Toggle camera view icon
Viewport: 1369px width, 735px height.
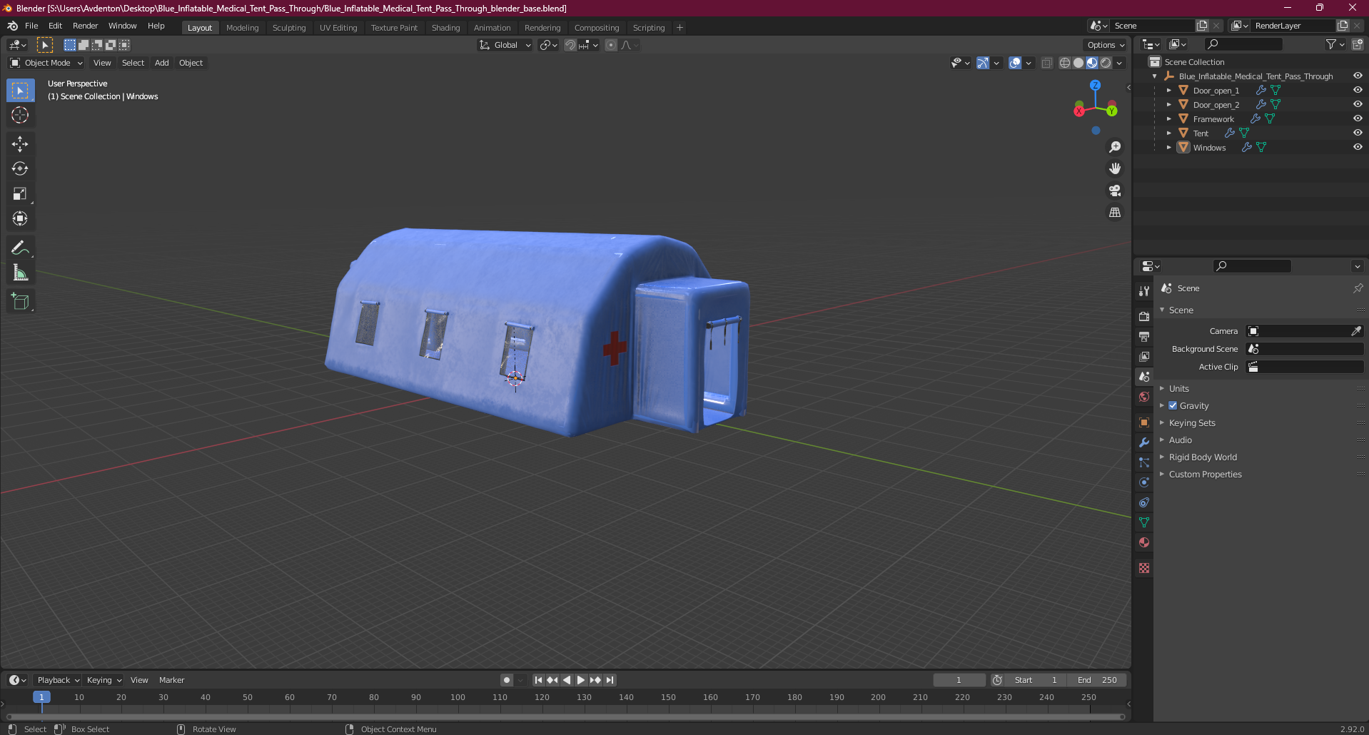point(1114,191)
